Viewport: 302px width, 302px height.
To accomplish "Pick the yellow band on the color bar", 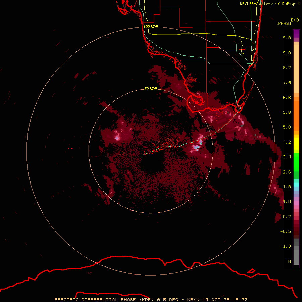I will [296, 144].
